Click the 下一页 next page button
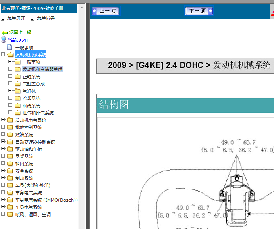This screenshot has height=229, width=274. click(x=199, y=11)
